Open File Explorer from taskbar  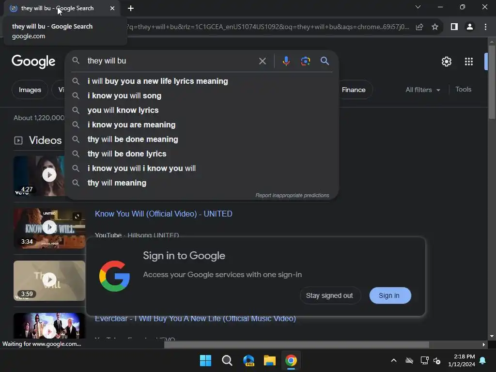pos(269,360)
